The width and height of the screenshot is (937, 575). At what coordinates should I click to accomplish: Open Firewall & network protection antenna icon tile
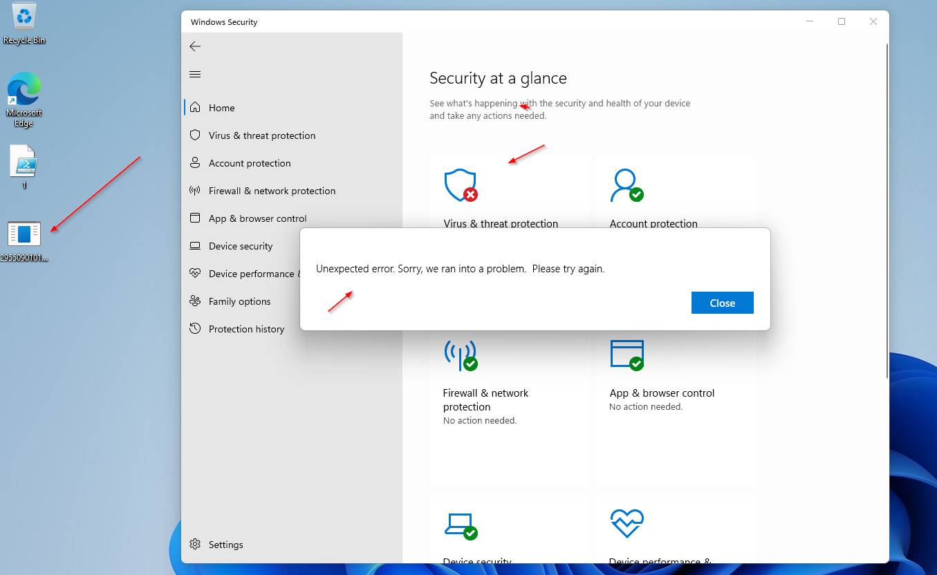[x=461, y=355]
